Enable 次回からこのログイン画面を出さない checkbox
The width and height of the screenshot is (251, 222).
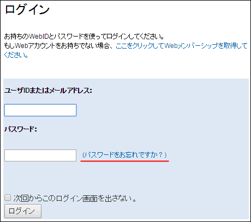click(x=8, y=197)
